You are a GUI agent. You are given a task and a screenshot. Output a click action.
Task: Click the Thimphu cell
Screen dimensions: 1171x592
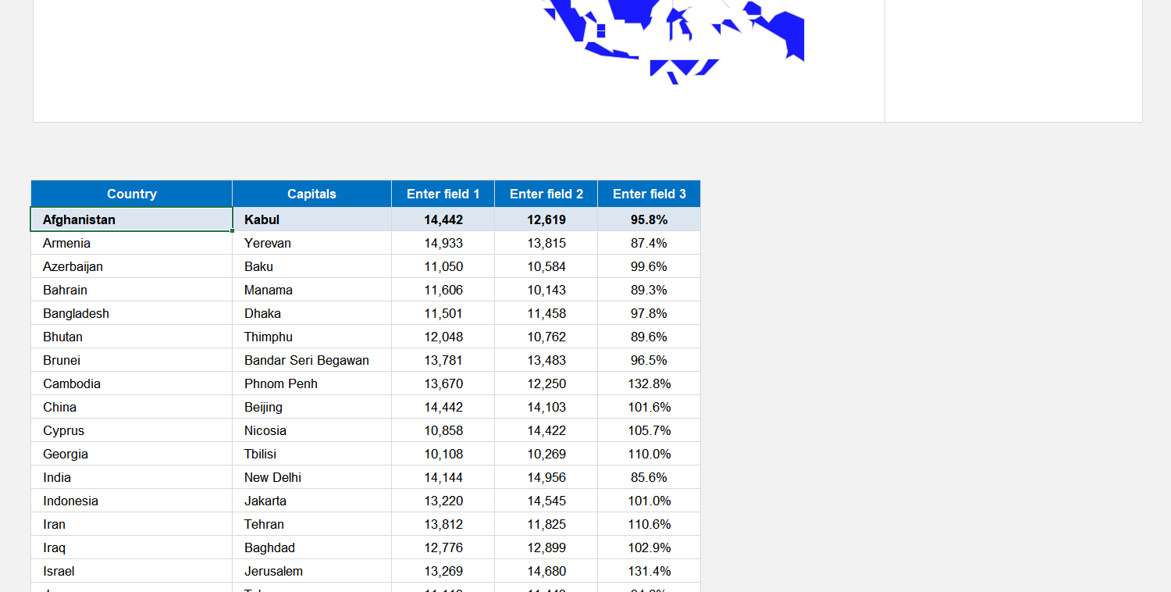[x=311, y=337]
